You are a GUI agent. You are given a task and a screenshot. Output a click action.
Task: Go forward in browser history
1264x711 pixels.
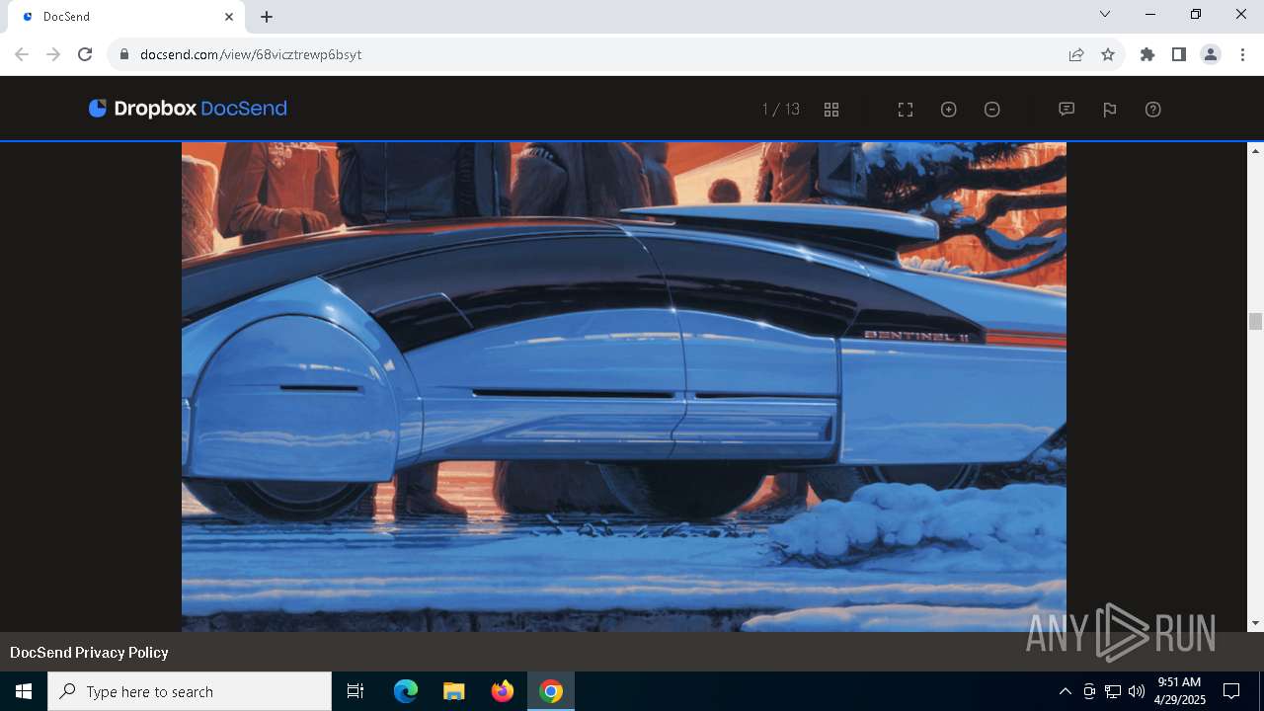53,54
